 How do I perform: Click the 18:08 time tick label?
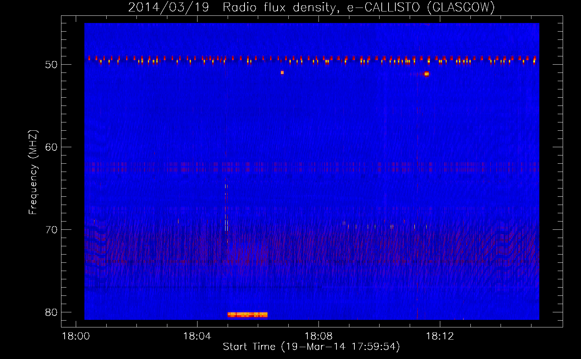(x=319, y=336)
